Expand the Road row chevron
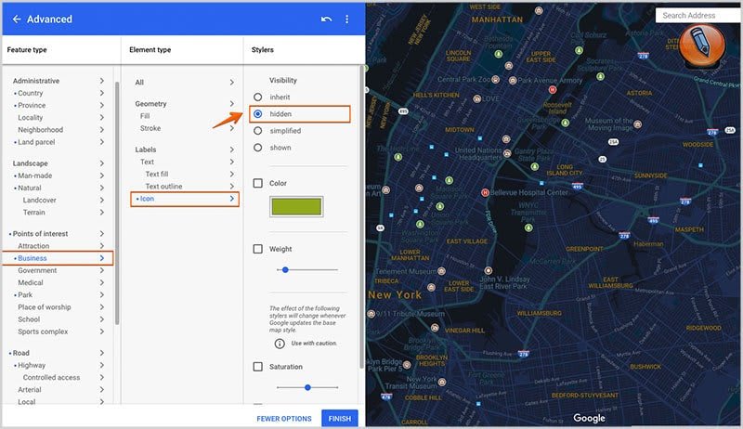Screen dimensions: 743x429 [x=102, y=353]
